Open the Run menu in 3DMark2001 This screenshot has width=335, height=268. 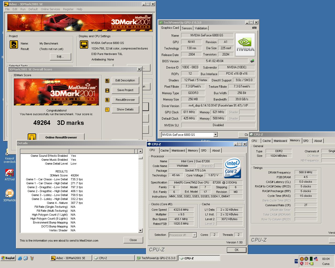pyautogui.click(x=23, y=9)
